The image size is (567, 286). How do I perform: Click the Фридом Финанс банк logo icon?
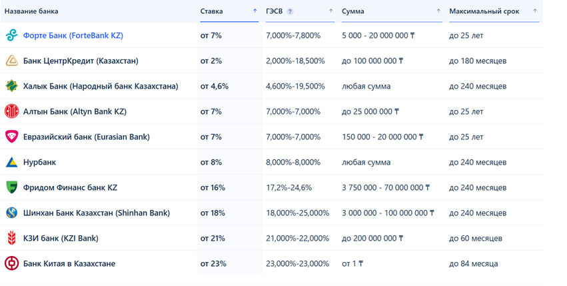coord(11,187)
